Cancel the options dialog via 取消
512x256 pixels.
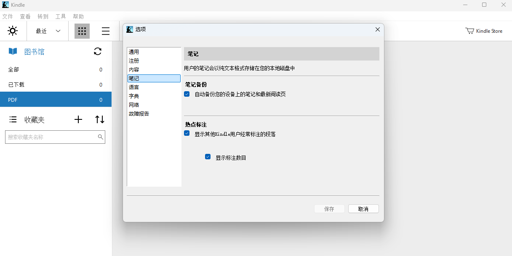pyautogui.click(x=363, y=208)
